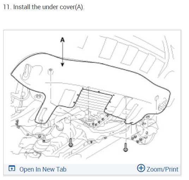The width and height of the screenshot is (189, 180).
Task: Click the round fastener hole near arrow A
Action: (x=50, y=70)
